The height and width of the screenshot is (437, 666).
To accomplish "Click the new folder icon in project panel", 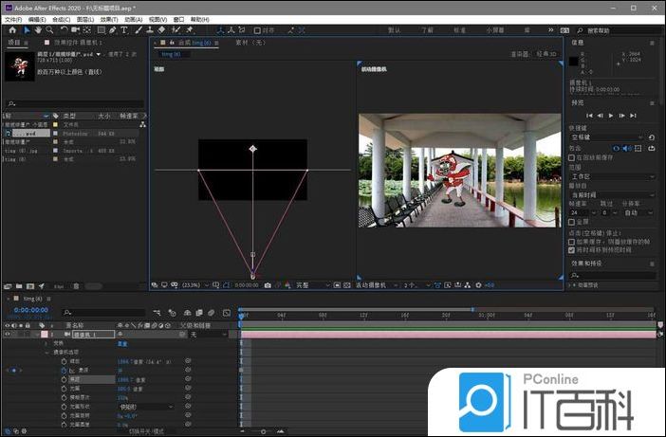I will (x=21, y=284).
